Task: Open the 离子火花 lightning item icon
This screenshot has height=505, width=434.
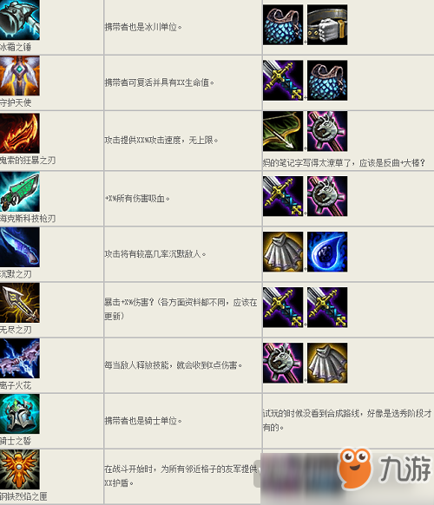Action: tap(20, 358)
